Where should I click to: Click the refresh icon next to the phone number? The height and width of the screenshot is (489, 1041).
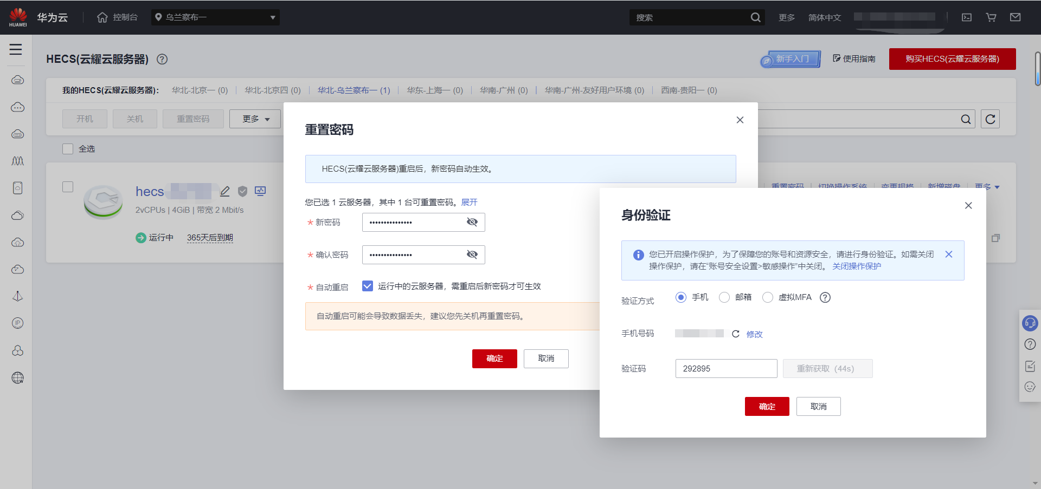tap(735, 334)
